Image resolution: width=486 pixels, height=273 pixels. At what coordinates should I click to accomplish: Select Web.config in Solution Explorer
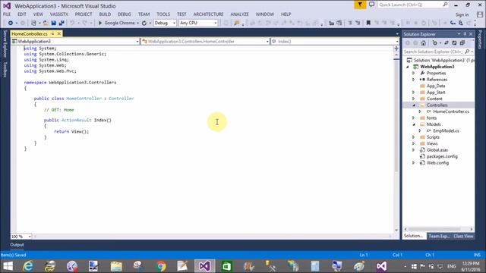437,163
